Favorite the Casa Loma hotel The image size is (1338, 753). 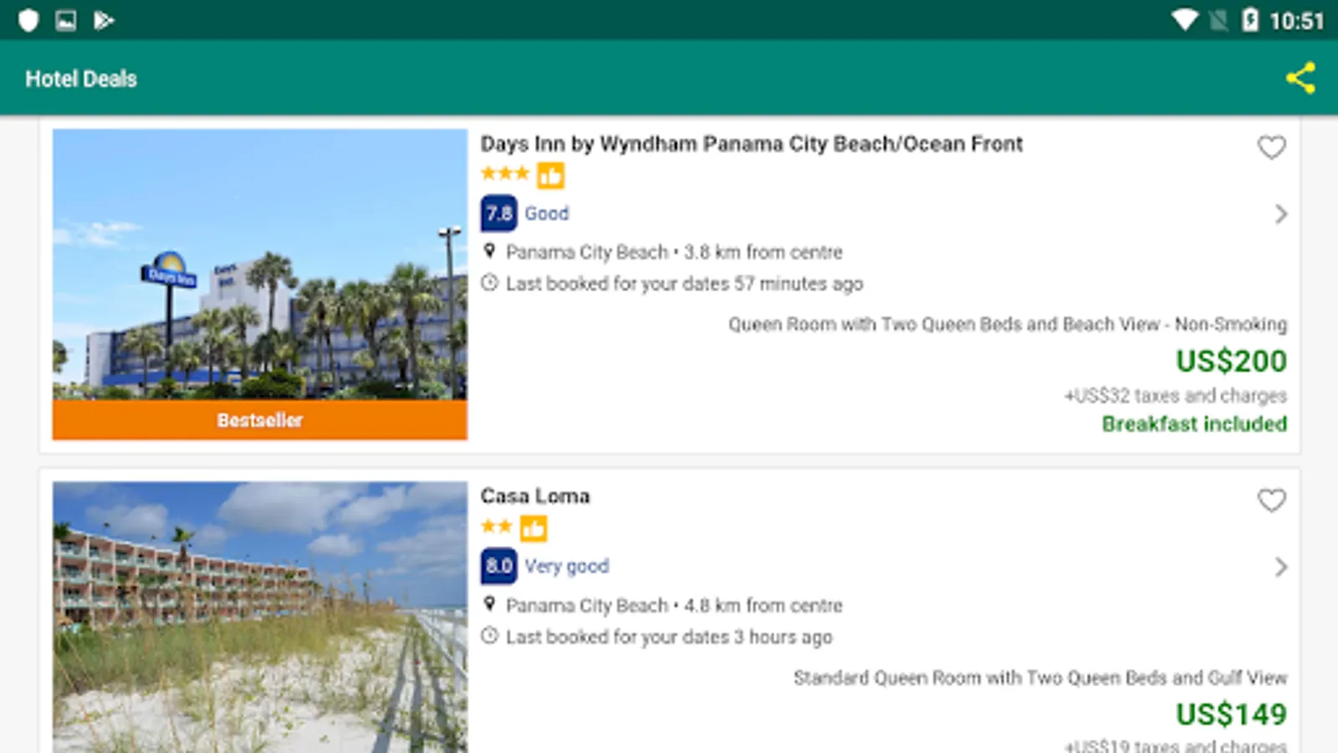point(1271,500)
